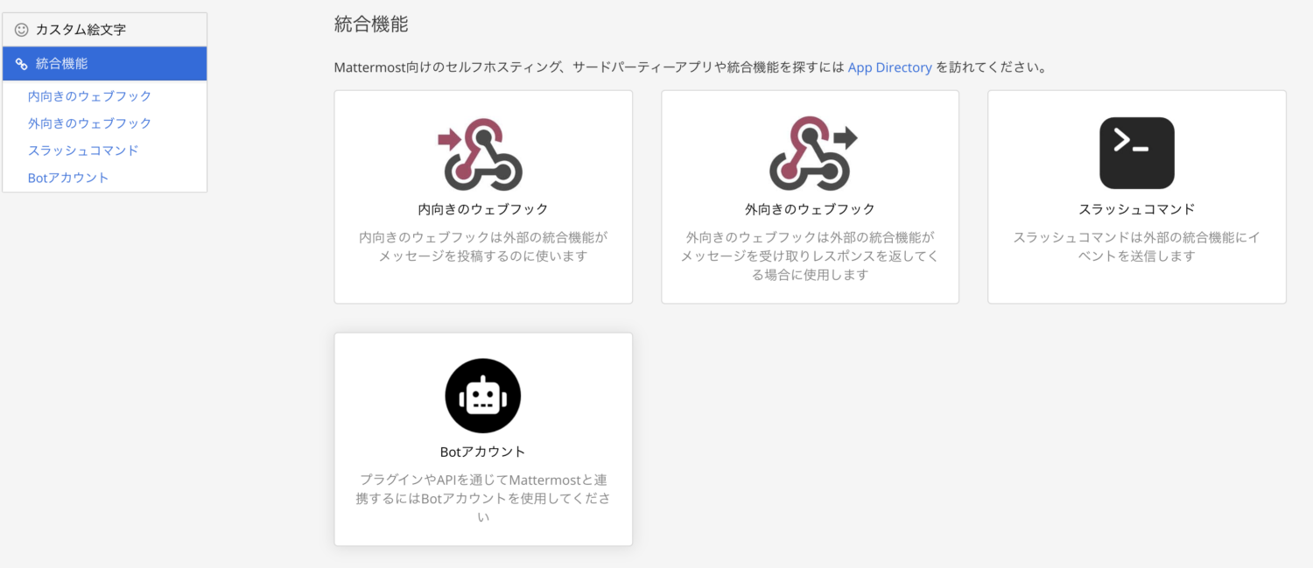Screen dimensions: 1313x568
Task: Open the カスタム絵文字 sidebar section
Action: (x=81, y=30)
